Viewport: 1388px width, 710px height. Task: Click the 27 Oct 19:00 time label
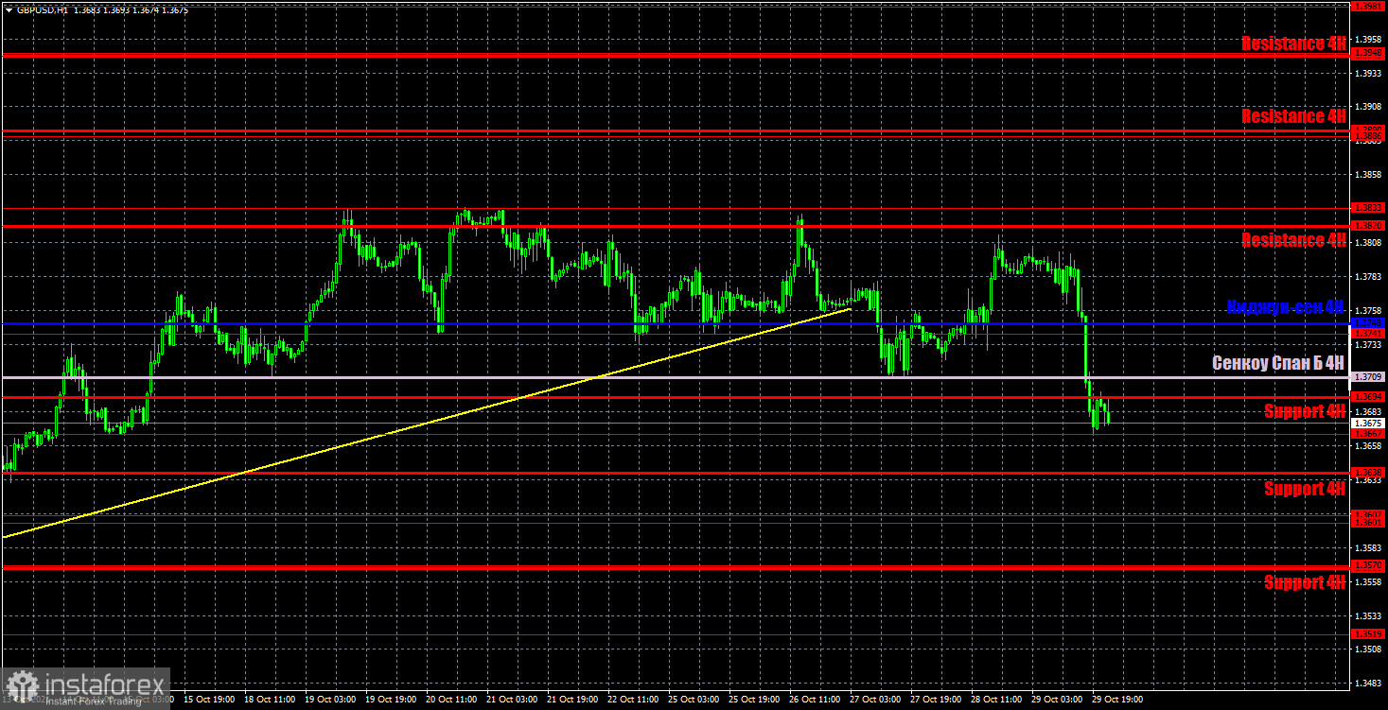point(937,701)
